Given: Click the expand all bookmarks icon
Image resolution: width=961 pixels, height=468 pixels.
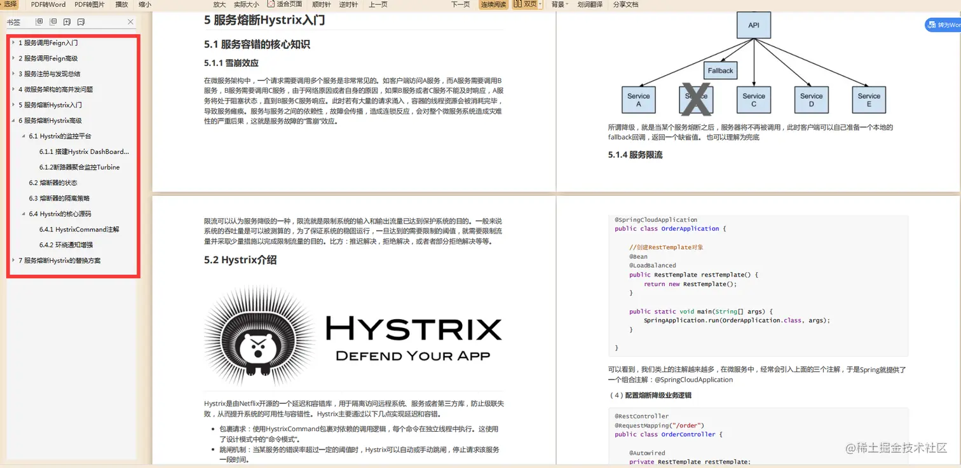Looking at the screenshot, I should (39, 22).
